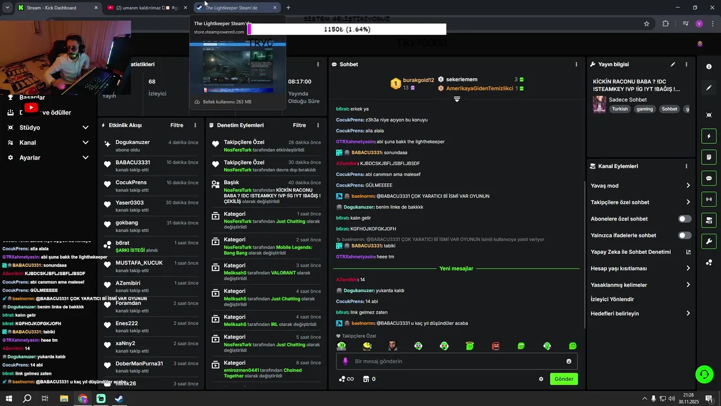
Task: Click the Bir mesaj gönderin input field
Action: (x=457, y=361)
